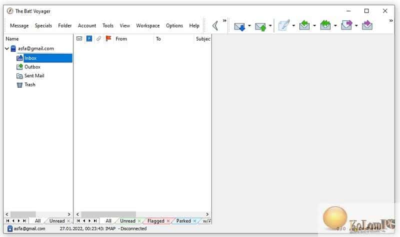The width and height of the screenshot is (400, 237).
Task: Click the envelope status column icon
Action: point(79,38)
